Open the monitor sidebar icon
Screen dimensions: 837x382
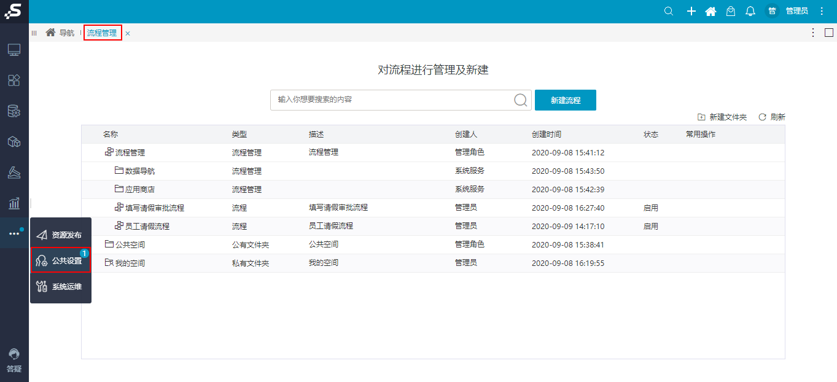tap(14, 50)
